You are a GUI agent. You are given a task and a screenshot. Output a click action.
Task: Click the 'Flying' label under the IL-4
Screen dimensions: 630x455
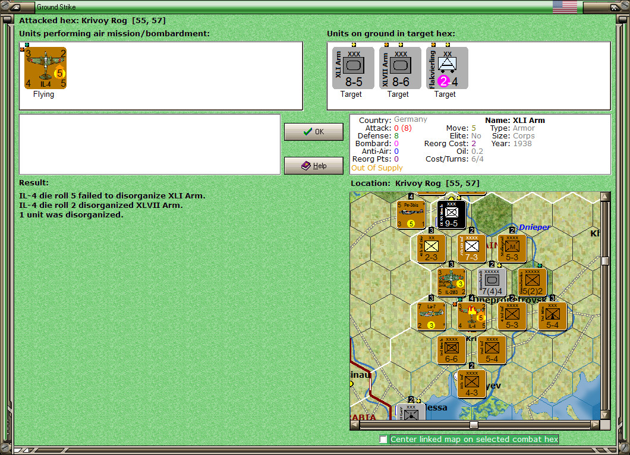pyautogui.click(x=43, y=94)
